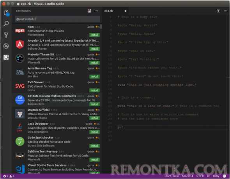Click the Material Theme Kit palette icon
The image size is (230, 179).
click(x=20, y=58)
